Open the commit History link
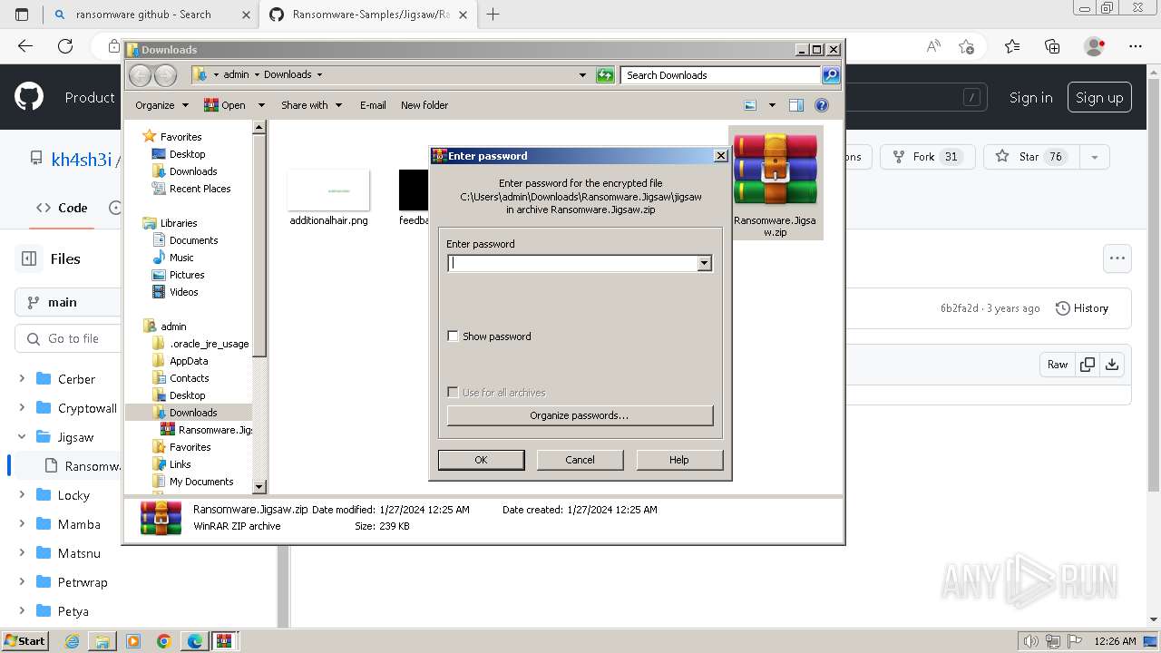 [1082, 308]
